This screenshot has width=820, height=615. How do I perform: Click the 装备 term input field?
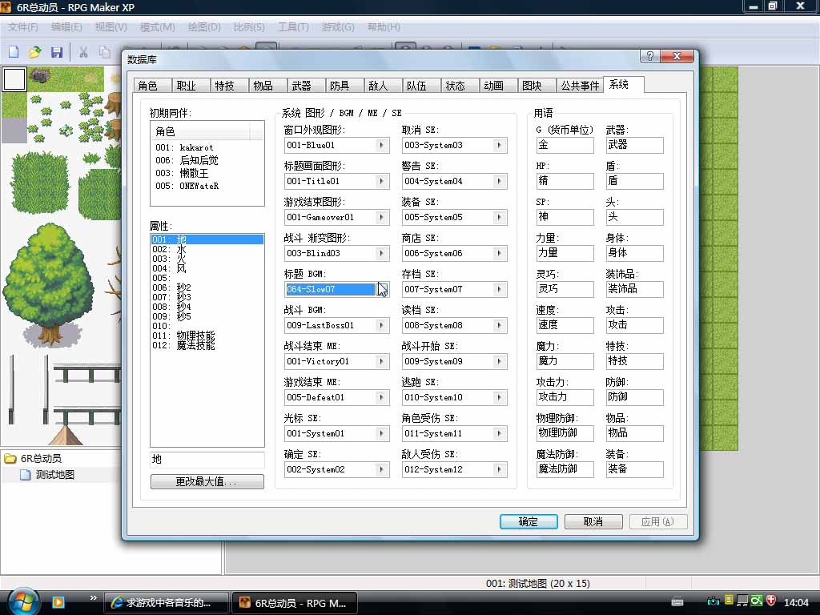[x=634, y=469]
